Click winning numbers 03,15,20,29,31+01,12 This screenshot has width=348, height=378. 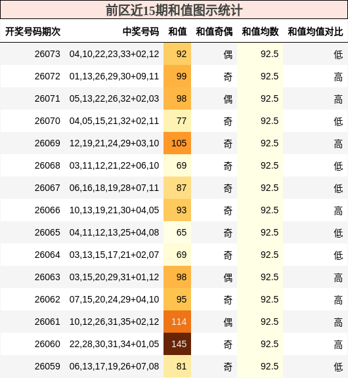tap(114, 277)
